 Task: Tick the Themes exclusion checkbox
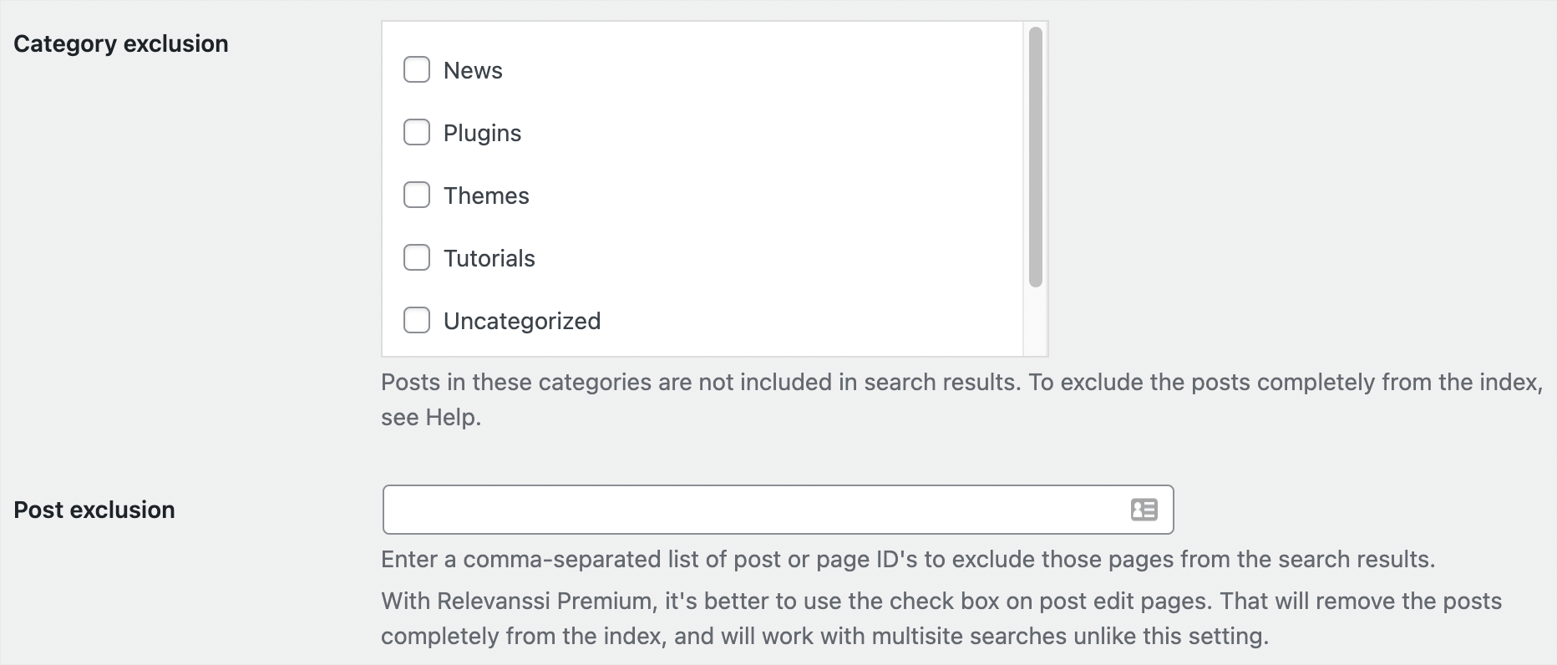point(417,195)
